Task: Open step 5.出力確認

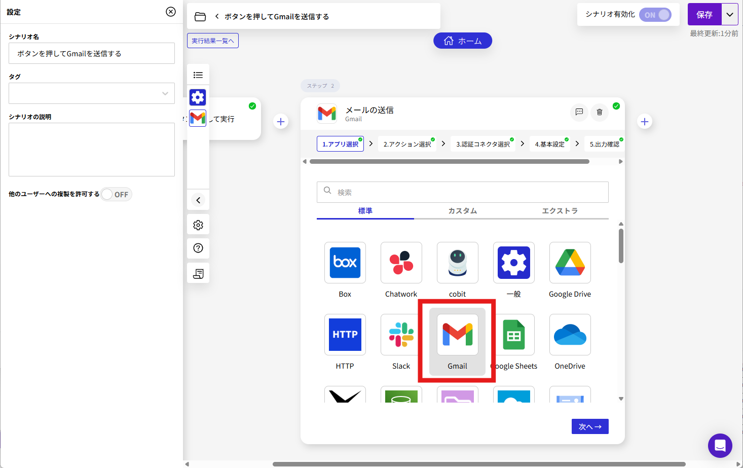Action: pyautogui.click(x=605, y=144)
